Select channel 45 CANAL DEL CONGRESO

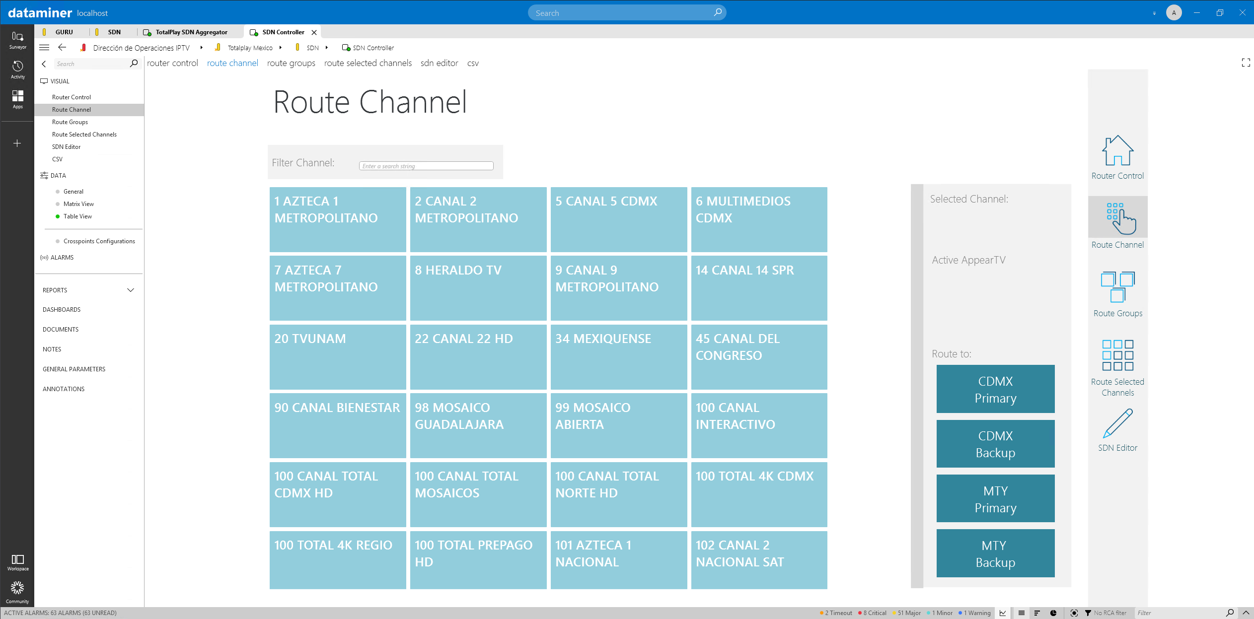(759, 357)
